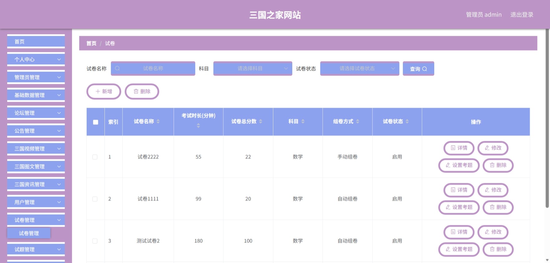Expand 公告管理 sidebar menu
This screenshot has height=263, width=550.
[36, 131]
